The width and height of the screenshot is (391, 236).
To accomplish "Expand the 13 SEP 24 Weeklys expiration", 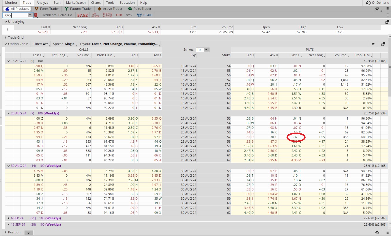I will [9, 224].
